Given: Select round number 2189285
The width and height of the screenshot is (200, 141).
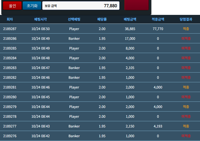Looking at the screenshot, I should tap(10, 48).
